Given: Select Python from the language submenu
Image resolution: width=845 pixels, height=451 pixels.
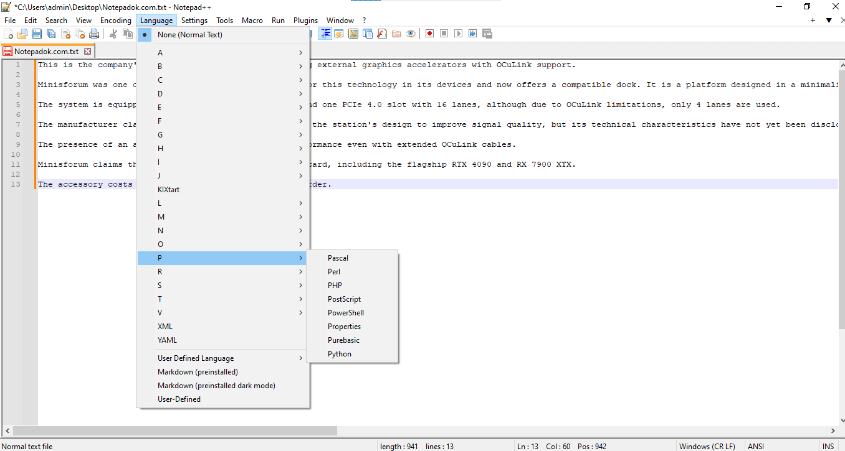Looking at the screenshot, I should click(340, 353).
